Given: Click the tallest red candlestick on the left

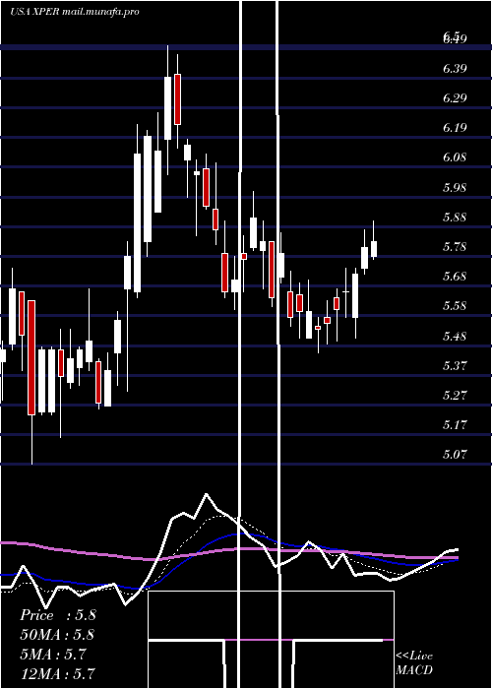Looking at the screenshot, I should tap(31, 357).
